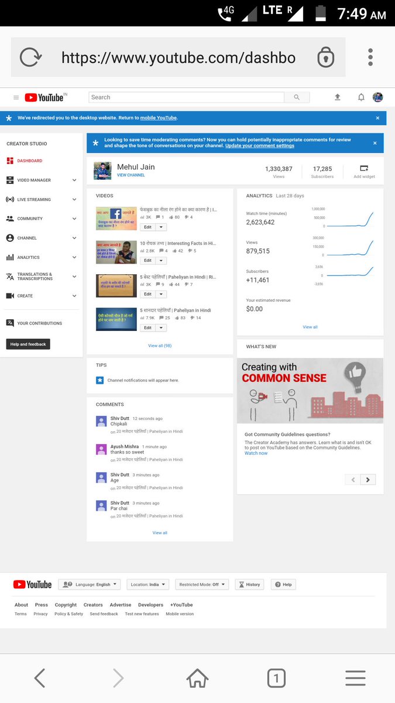Screen dimensions: 395x703
Task: Click View all (98) videos link
Action: (160, 346)
